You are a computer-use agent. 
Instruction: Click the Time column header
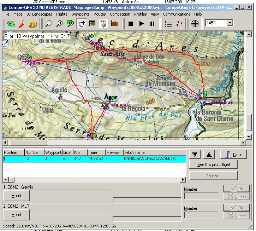point(97,152)
